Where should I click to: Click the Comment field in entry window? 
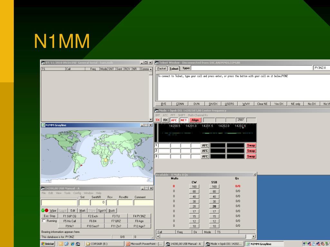pyautogui.click(x=144, y=203)
